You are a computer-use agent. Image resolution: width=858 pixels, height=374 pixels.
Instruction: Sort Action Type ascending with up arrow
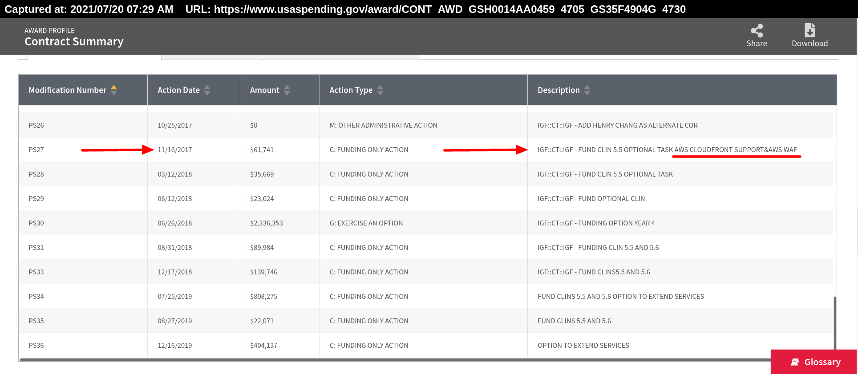(x=380, y=87)
